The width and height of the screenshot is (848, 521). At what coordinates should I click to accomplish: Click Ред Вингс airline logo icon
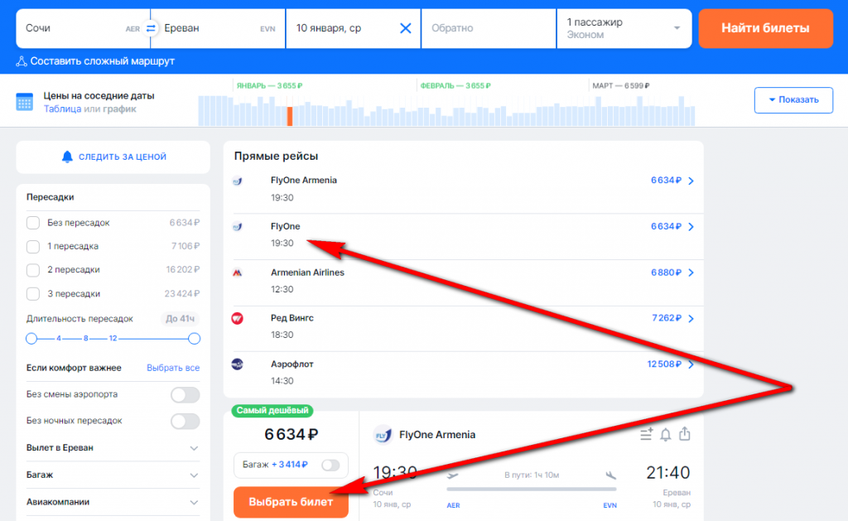tap(238, 318)
